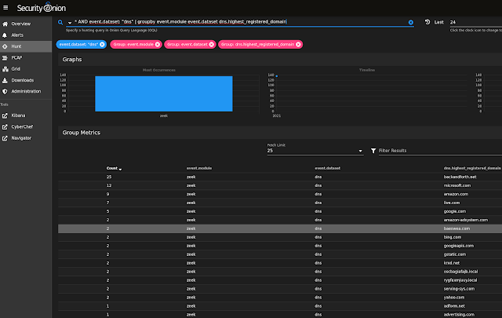This screenshot has width=502, height=318.
Task: Select the backandforth.net domain cell
Action: click(460, 177)
